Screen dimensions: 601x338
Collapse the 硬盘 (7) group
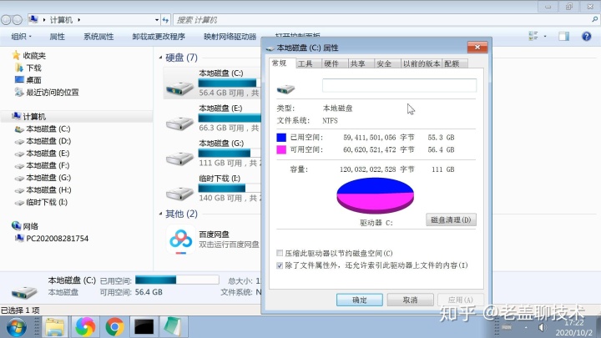point(160,58)
